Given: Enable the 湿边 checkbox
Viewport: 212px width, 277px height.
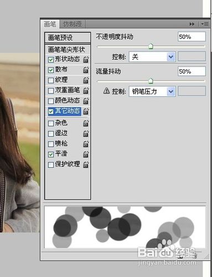Looking at the screenshot, I should point(51,134).
